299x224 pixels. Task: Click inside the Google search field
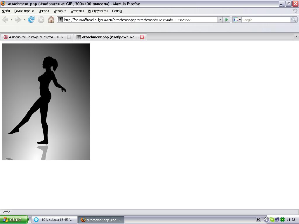(x=265, y=20)
